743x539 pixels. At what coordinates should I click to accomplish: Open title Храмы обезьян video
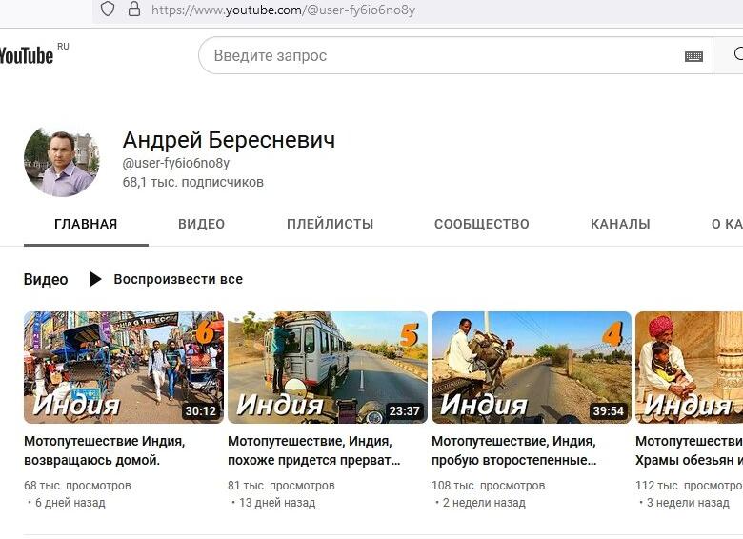click(689, 450)
